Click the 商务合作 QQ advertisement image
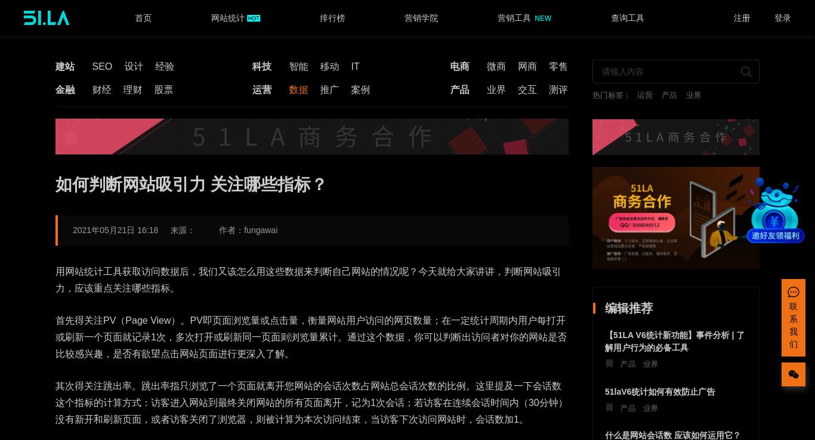 pyautogui.click(x=676, y=218)
